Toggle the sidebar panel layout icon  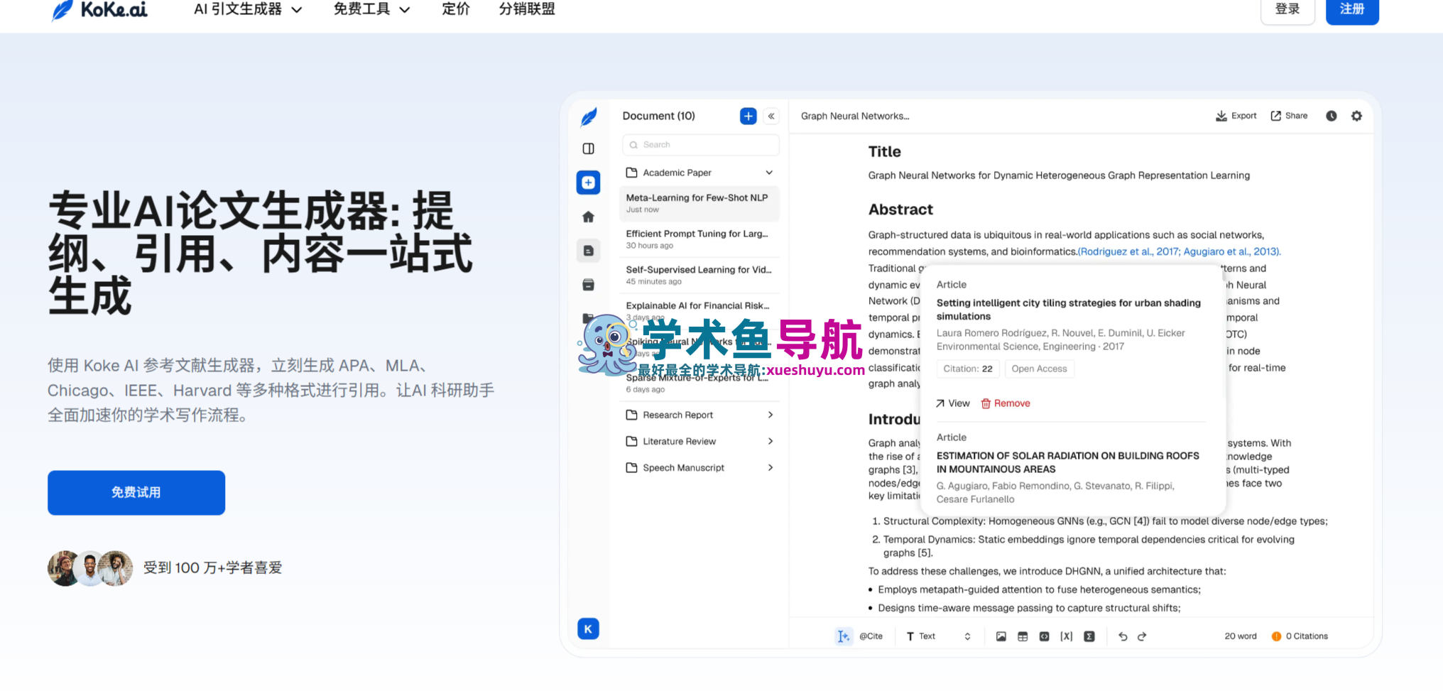[589, 148]
